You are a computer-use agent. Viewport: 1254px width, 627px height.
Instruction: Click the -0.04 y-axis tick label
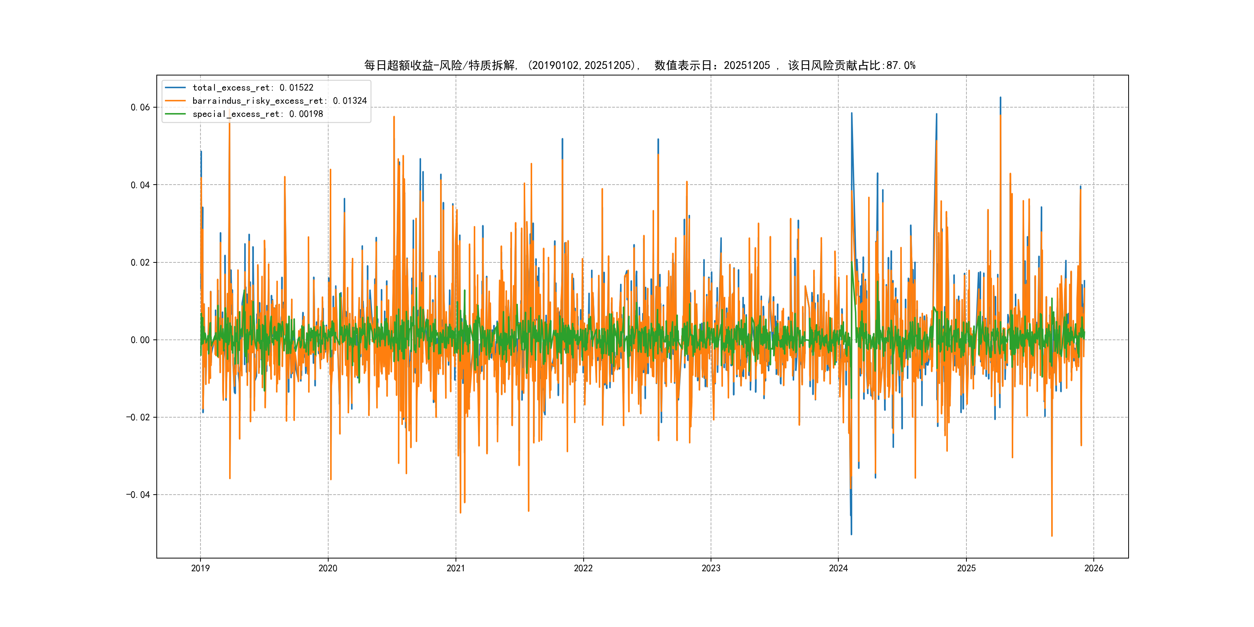point(138,495)
